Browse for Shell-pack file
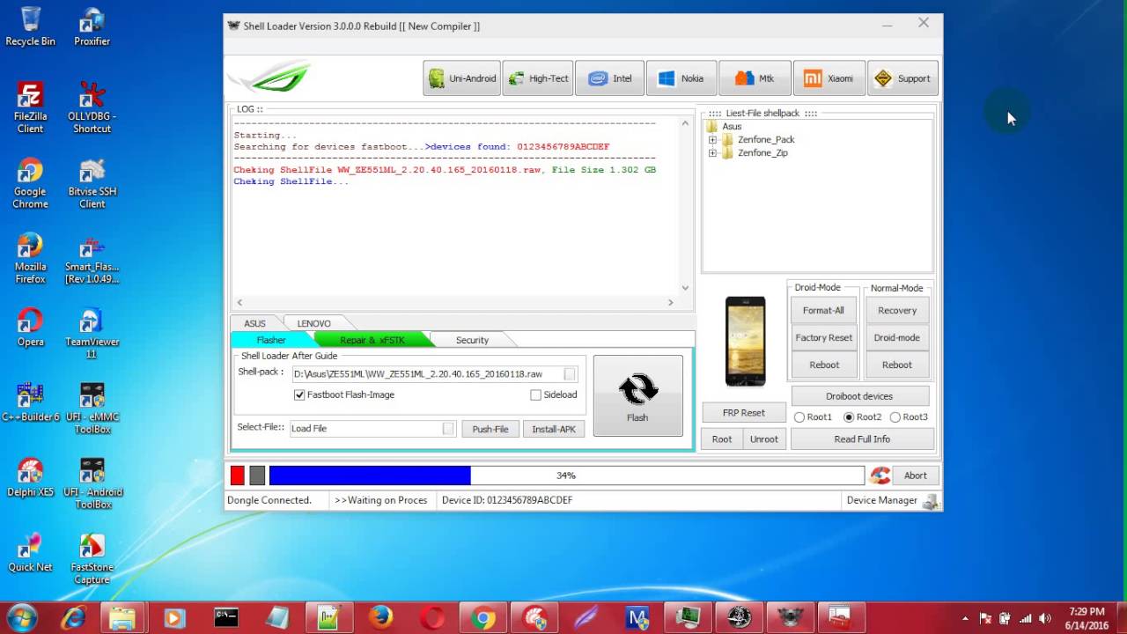The image size is (1127, 634). click(x=570, y=374)
